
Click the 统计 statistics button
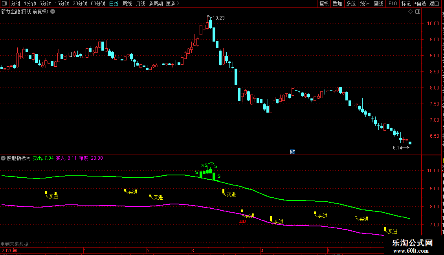pos(365,4)
